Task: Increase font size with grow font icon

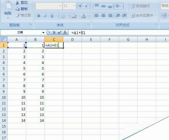Action: (80, 6)
